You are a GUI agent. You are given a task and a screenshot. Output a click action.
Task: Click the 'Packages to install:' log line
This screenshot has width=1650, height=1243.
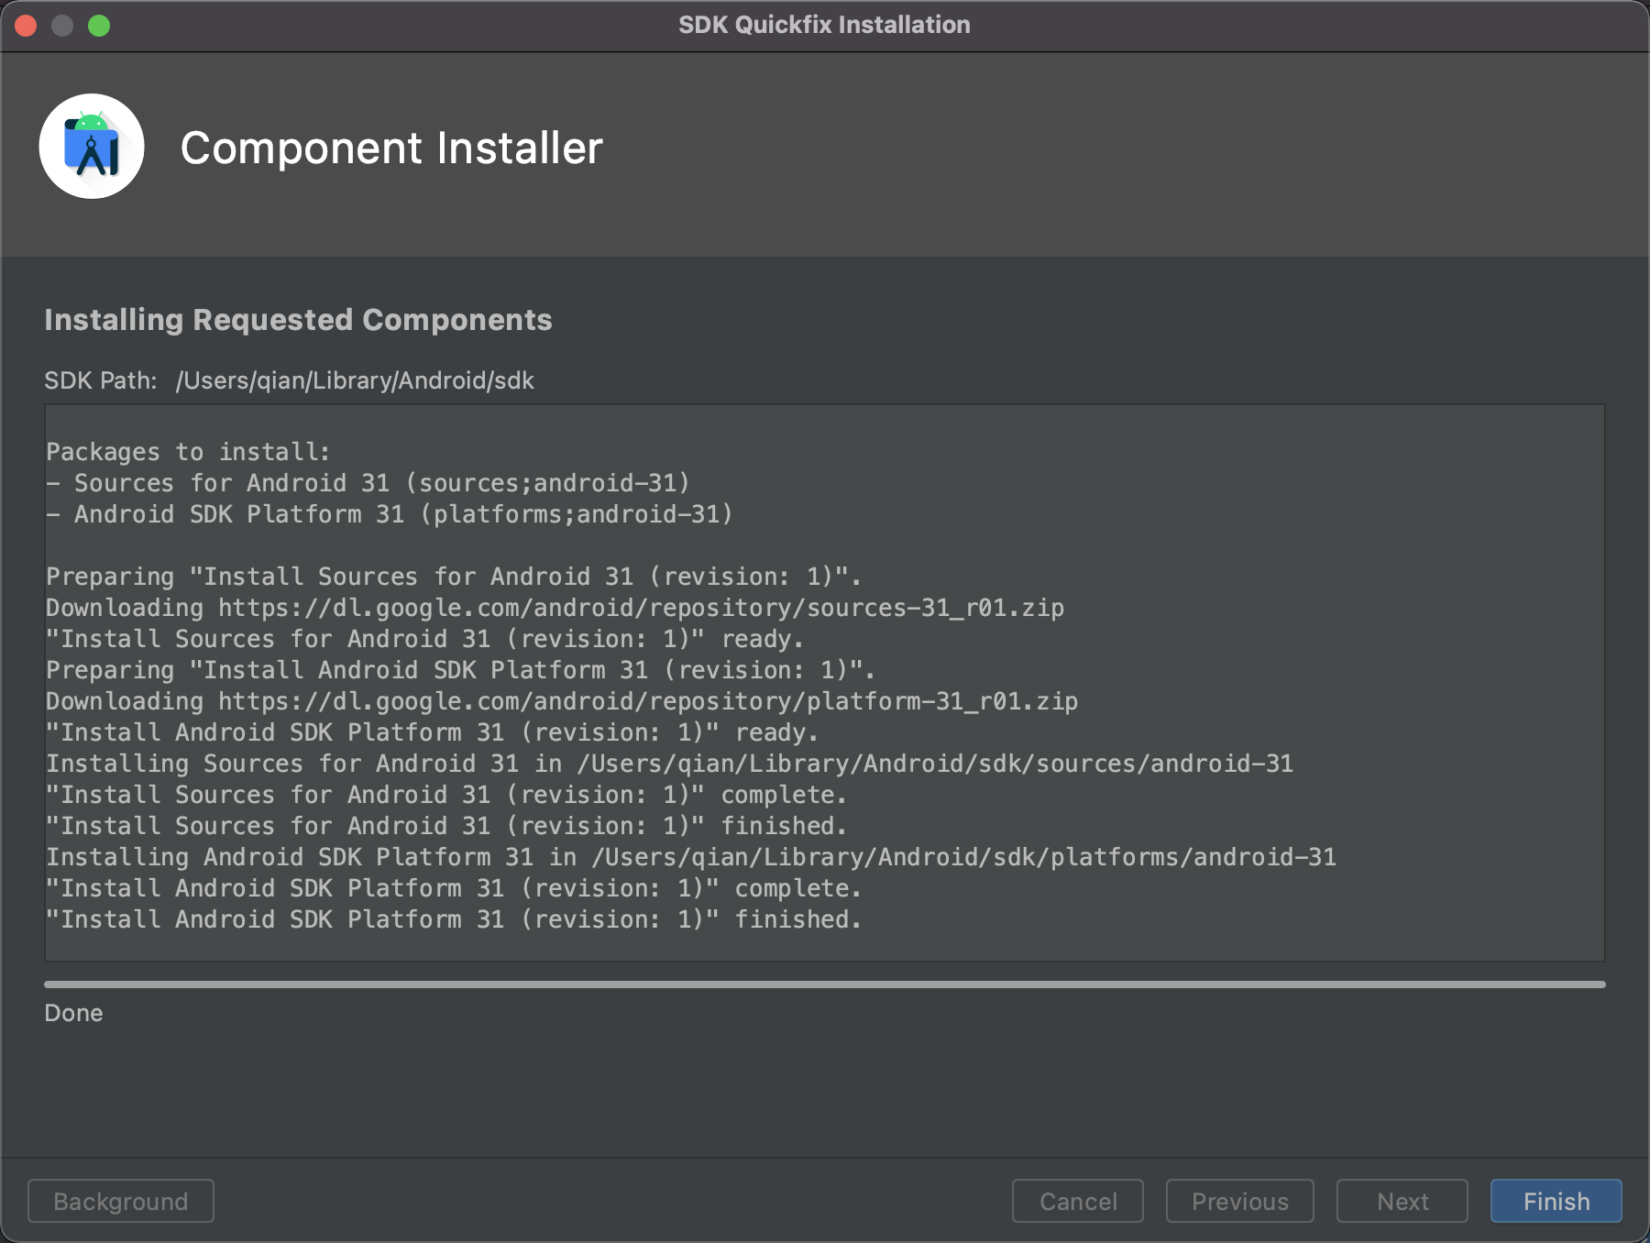188,452
